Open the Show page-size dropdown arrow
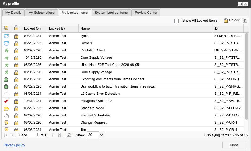This screenshot has width=251, height=151. click(102, 135)
